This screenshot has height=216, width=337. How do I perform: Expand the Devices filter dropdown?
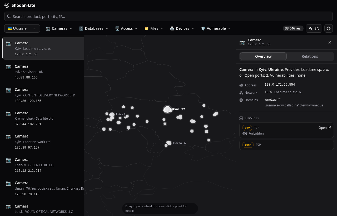pos(182,28)
